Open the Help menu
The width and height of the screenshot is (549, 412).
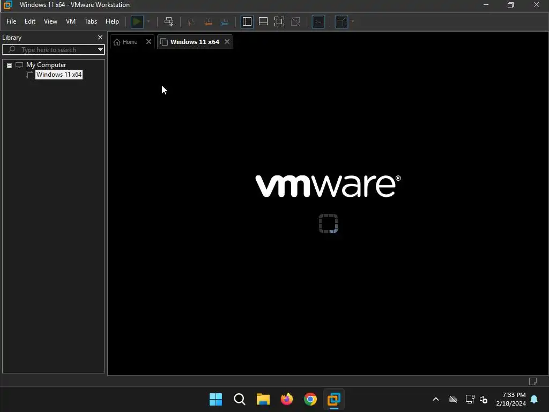pyautogui.click(x=113, y=21)
